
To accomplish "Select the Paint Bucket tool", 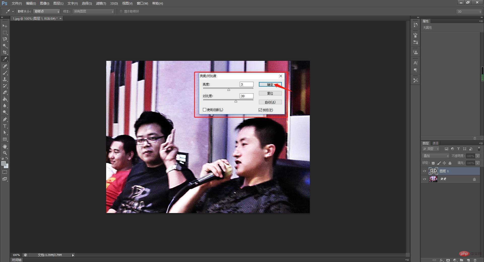I will point(5,99).
